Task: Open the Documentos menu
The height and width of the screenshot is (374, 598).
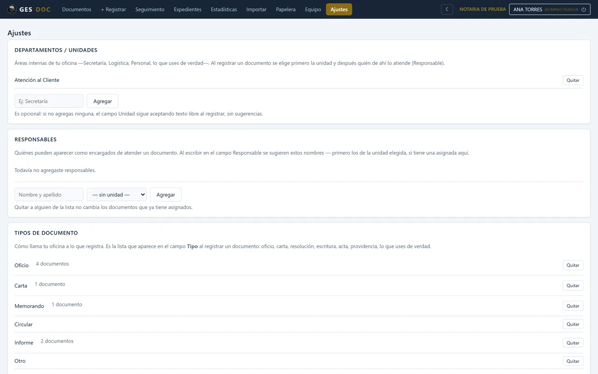Action: (77, 9)
